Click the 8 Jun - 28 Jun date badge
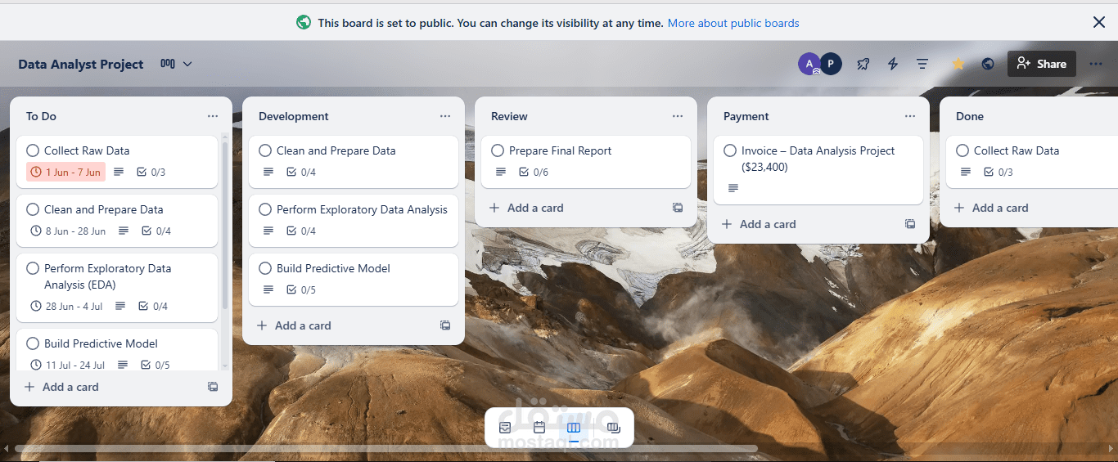 [x=68, y=231]
